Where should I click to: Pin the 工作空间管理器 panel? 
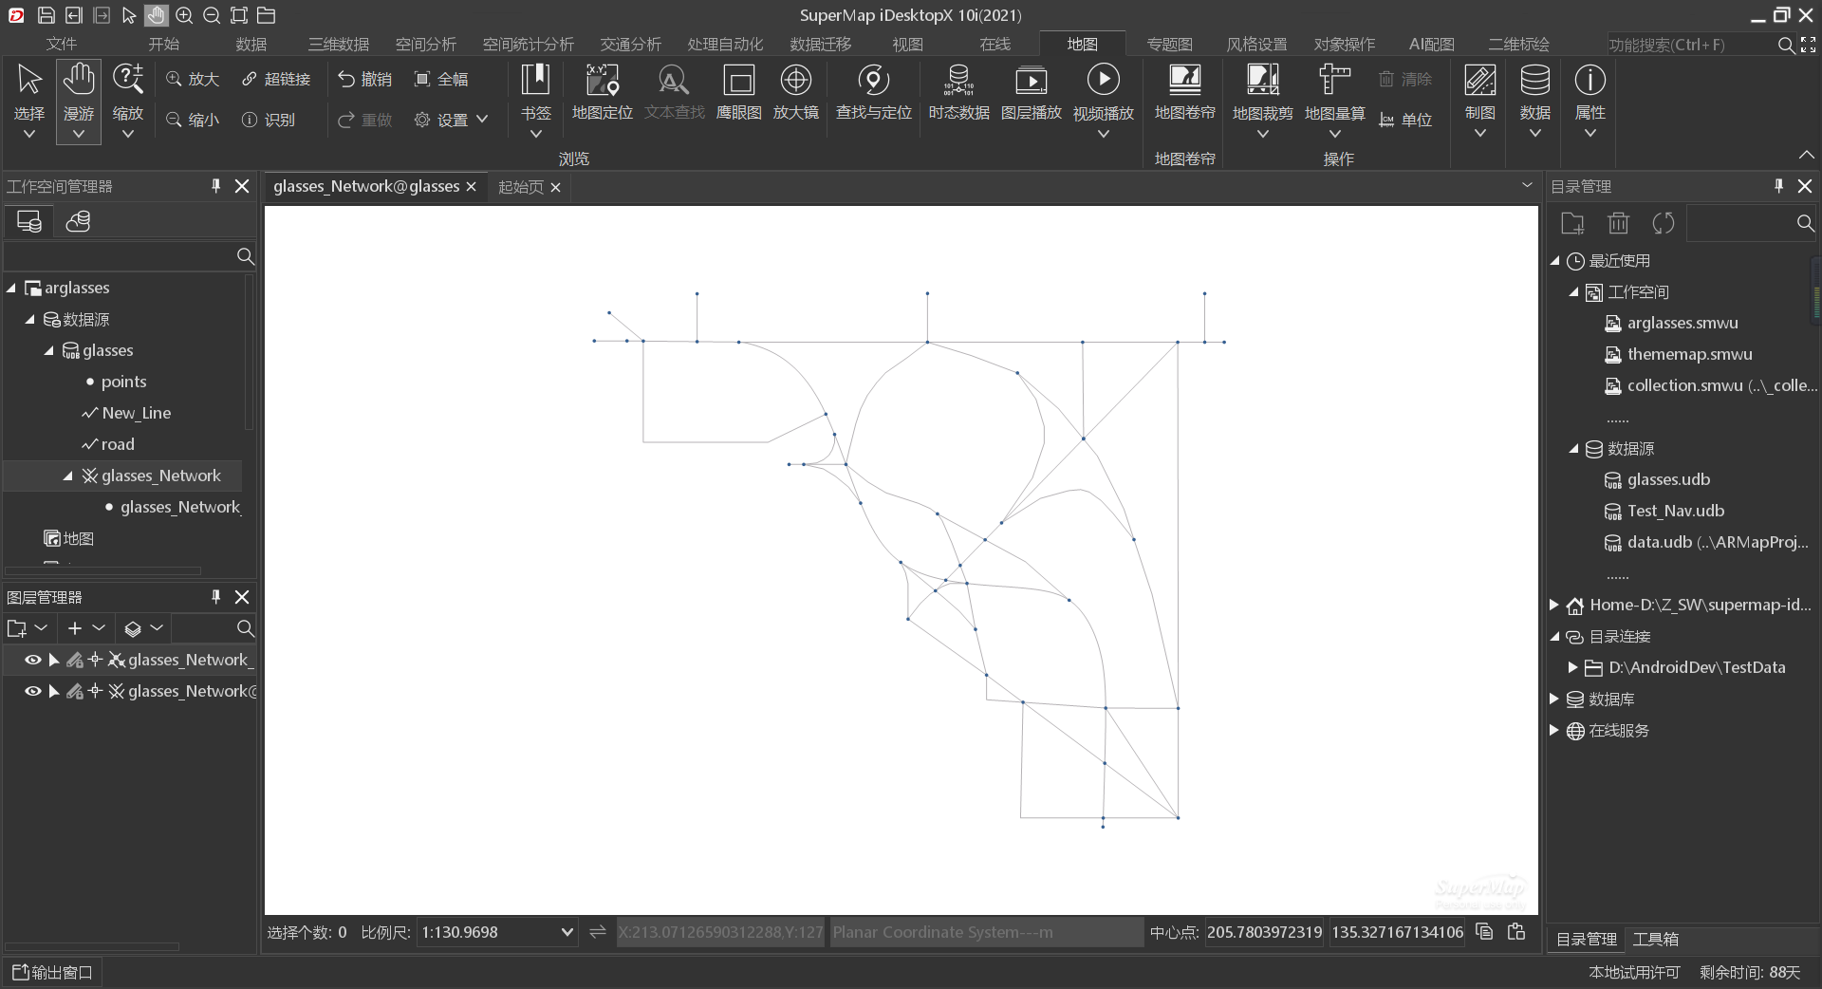pos(215,186)
